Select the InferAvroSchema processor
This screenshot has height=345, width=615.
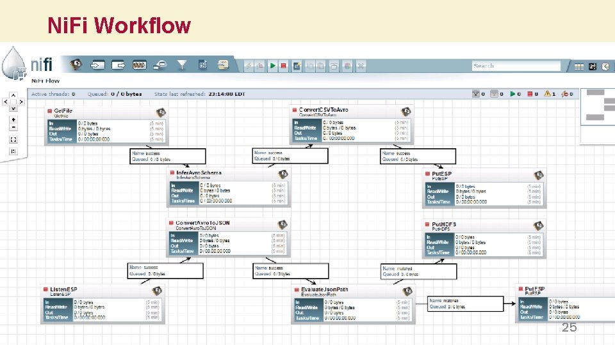click(x=229, y=187)
